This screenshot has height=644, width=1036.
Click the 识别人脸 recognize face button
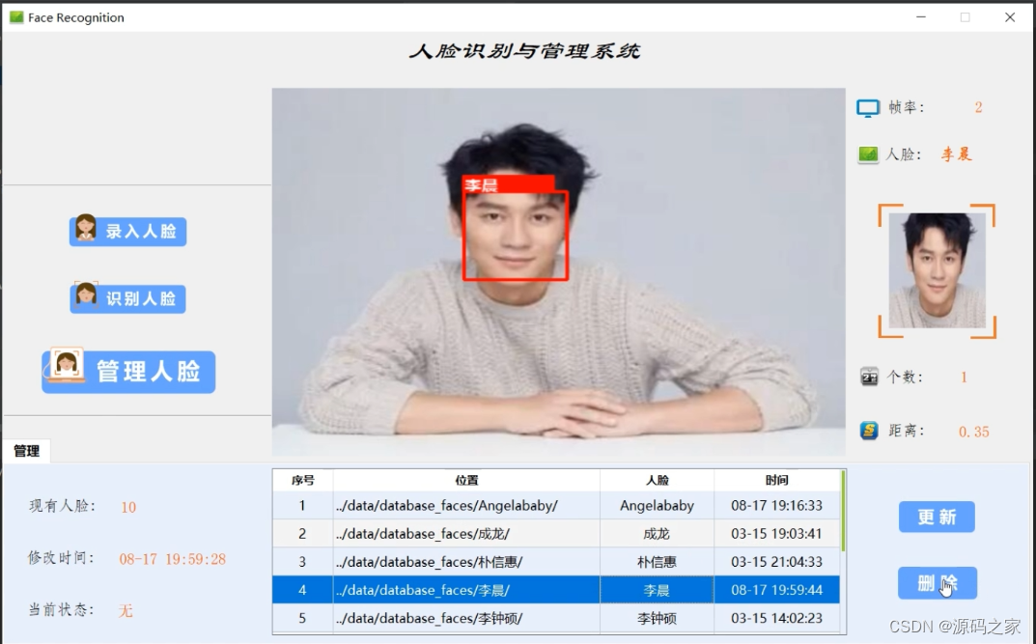pos(127,298)
